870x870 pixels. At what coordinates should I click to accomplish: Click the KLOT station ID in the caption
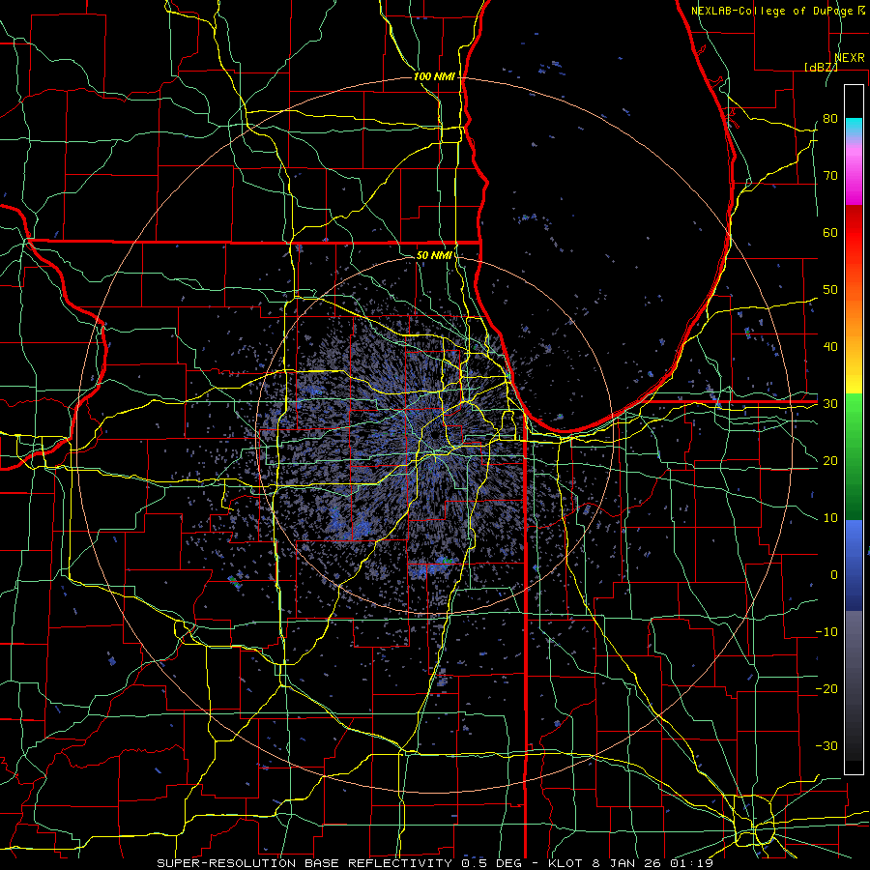tap(565, 863)
